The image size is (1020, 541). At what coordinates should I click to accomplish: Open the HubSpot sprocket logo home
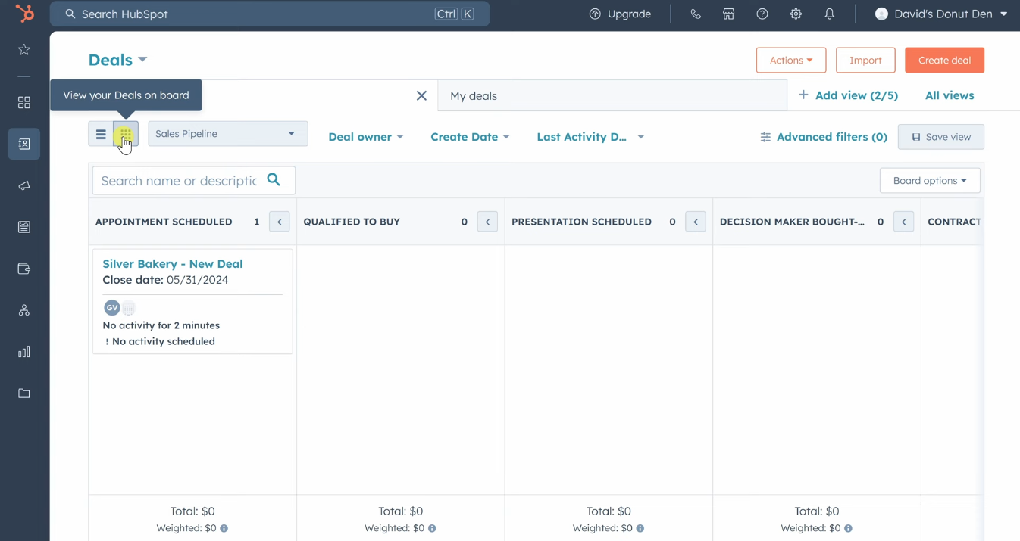pos(25,14)
